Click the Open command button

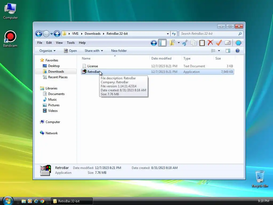70,51
